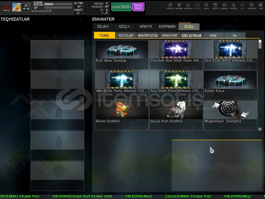
Task: Select the Mağlubiyet Sıfırlama item
Action: pos(231,115)
